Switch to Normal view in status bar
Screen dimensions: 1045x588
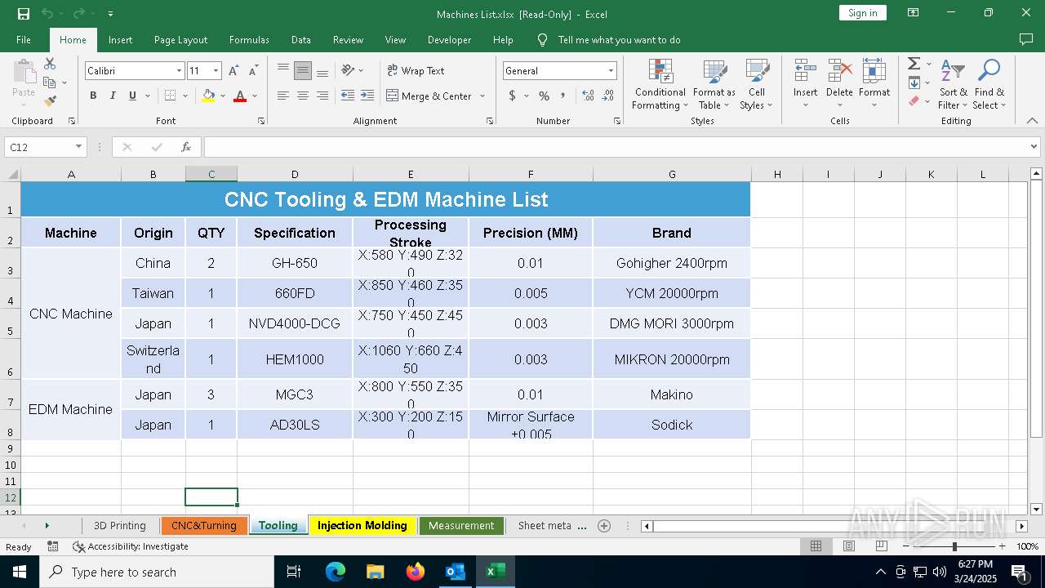coord(816,546)
